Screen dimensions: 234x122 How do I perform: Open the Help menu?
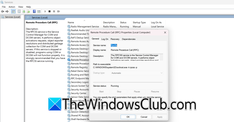pyautogui.click(x=28, y=7)
